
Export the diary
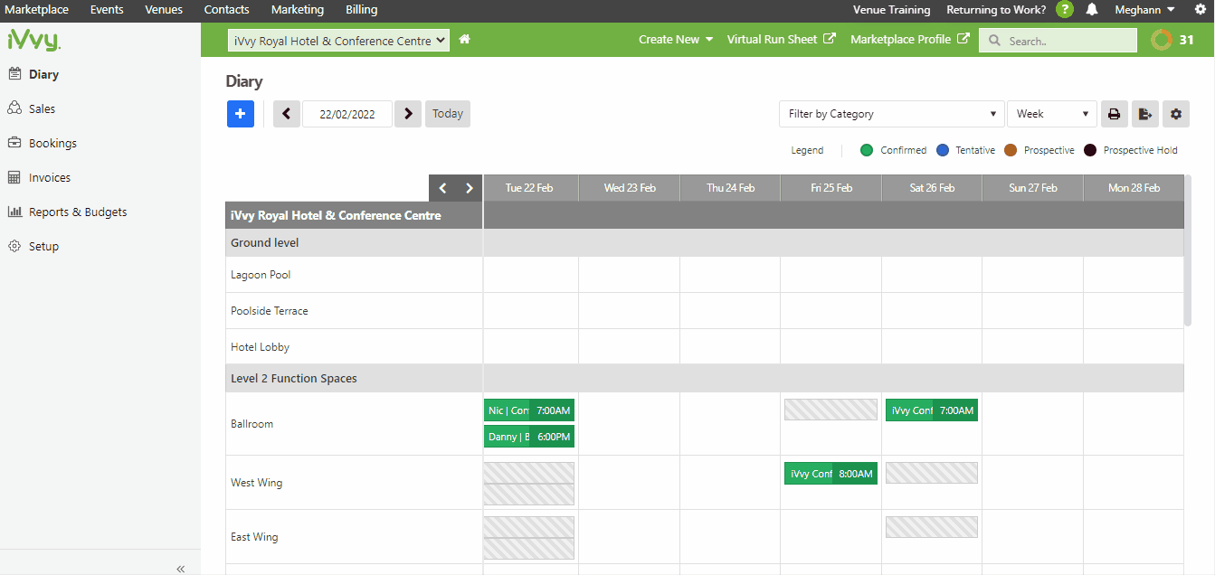click(1145, 114)
